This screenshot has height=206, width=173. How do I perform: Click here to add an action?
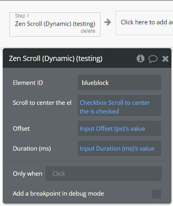[x=144, y=23]
